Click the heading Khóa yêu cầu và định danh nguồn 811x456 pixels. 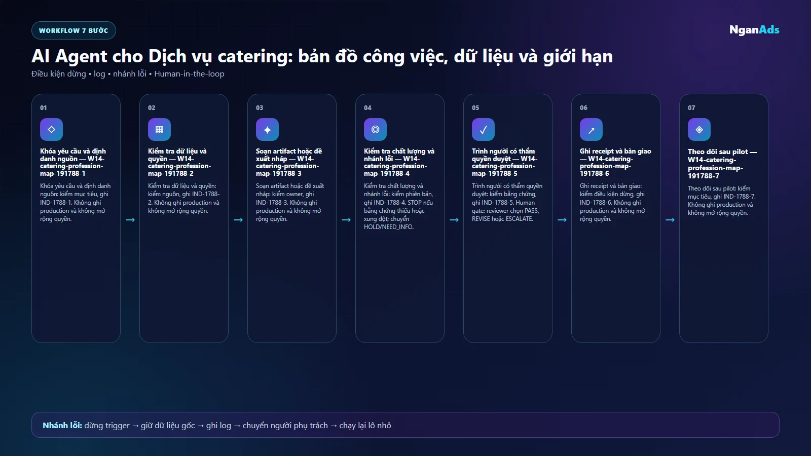coord(73,162)
